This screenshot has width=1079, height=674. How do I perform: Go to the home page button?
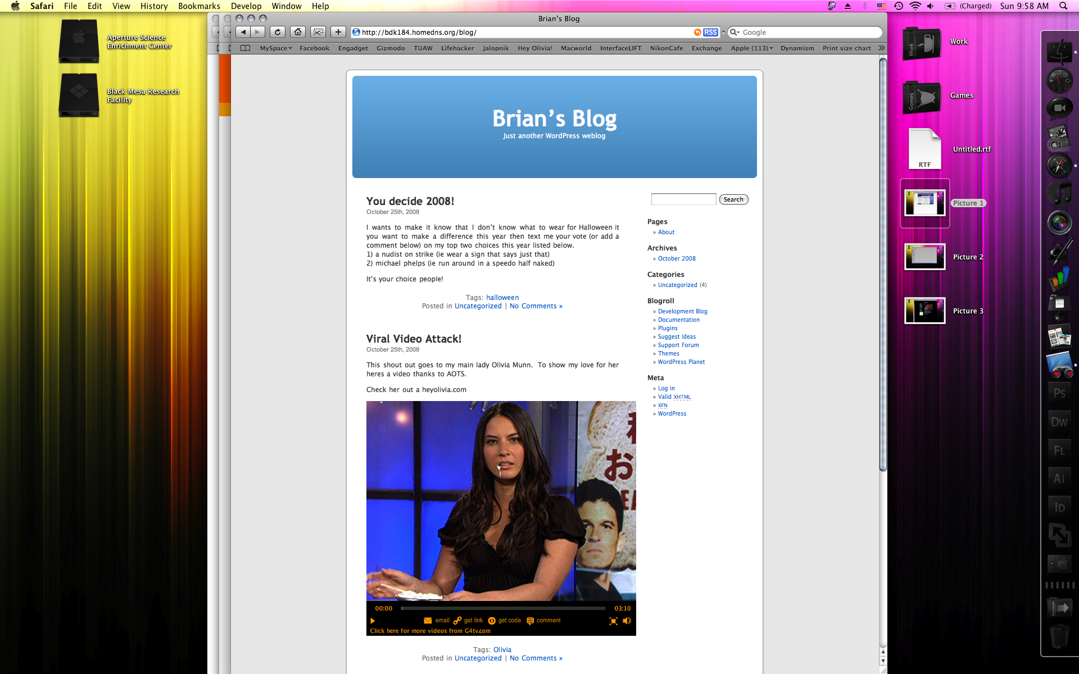coord(298,32)
